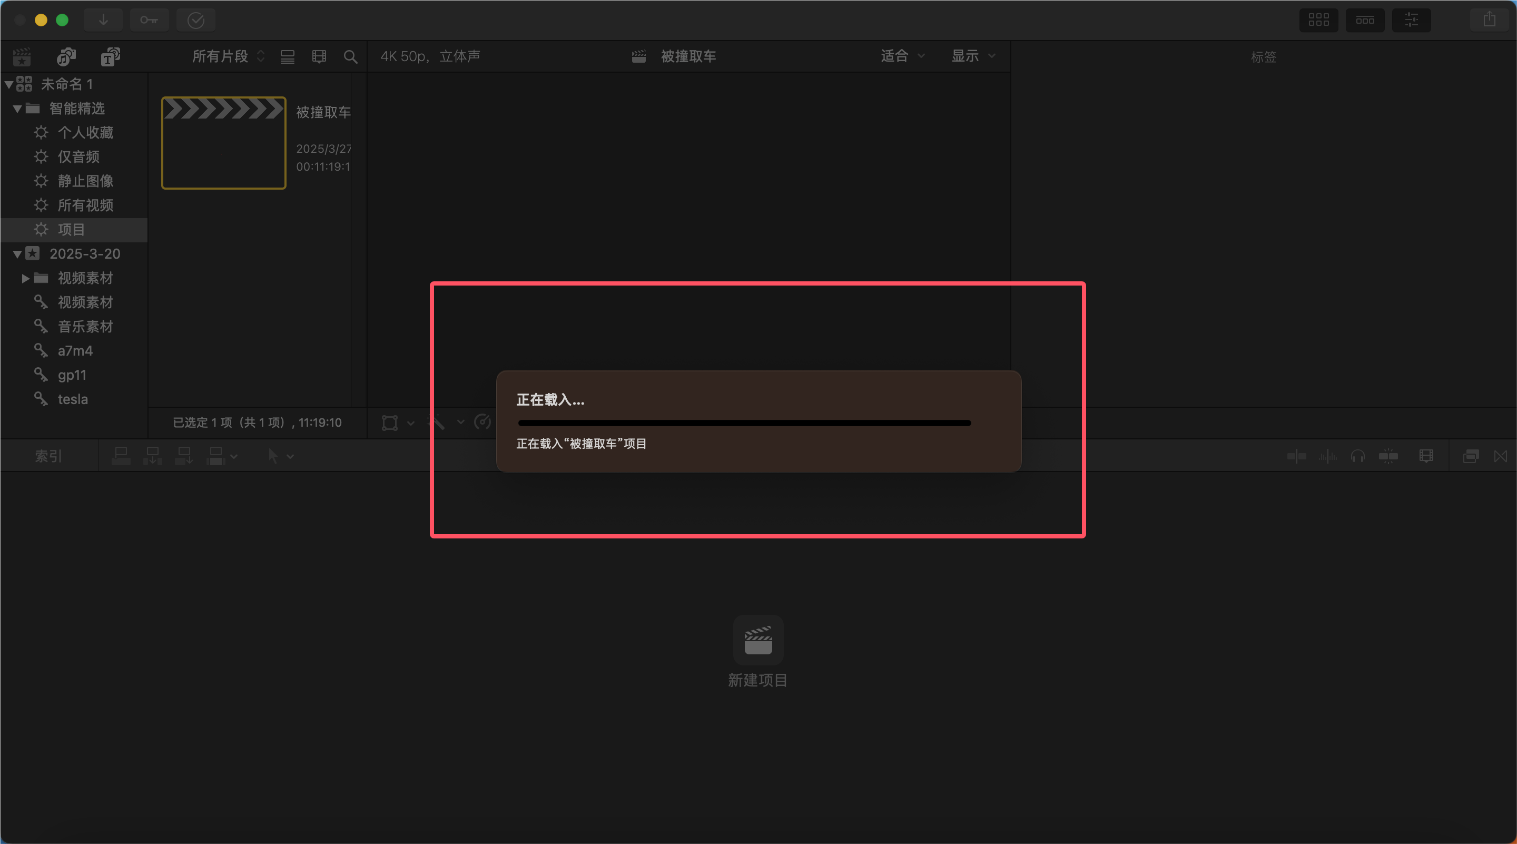The height and width of the screenshot is (844, 1517).
Task: Select the 个人收藏 smart collection
Action: pos(85,133)
